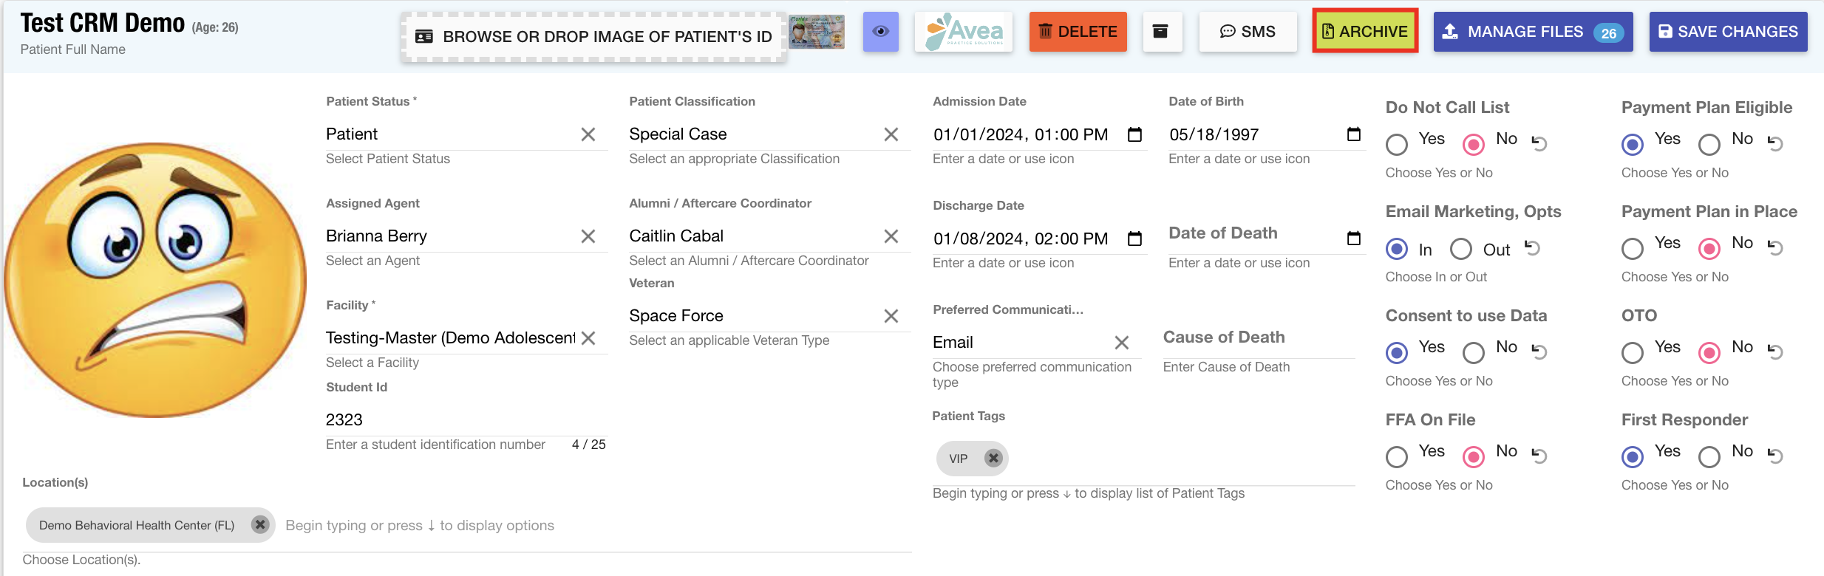
Task: Expand the Veteran type dropdown
Action: click(x=754, y=316)
